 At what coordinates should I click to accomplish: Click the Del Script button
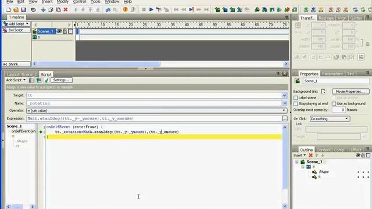pyautogui.click(x=16, y=30)
